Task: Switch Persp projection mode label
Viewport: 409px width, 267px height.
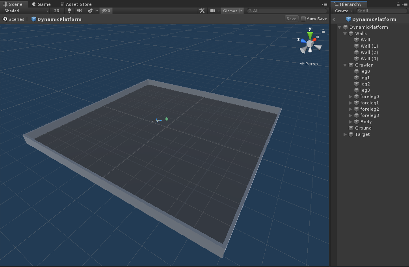Action: tap(309, 64)
